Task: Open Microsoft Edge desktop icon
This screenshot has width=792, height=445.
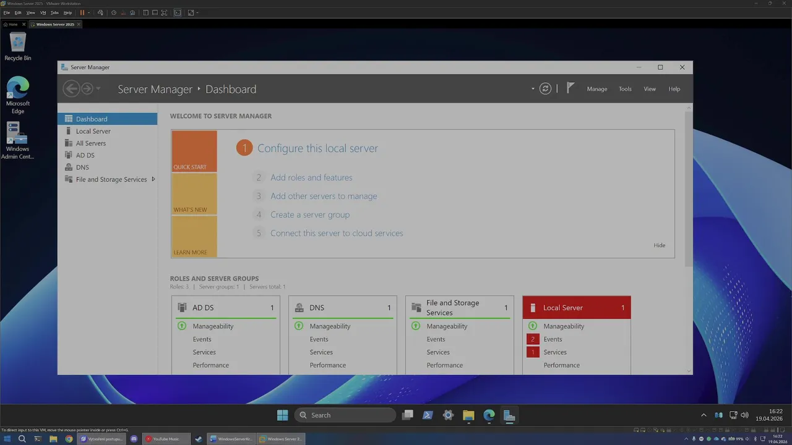Action: click(x=18, y=95)
